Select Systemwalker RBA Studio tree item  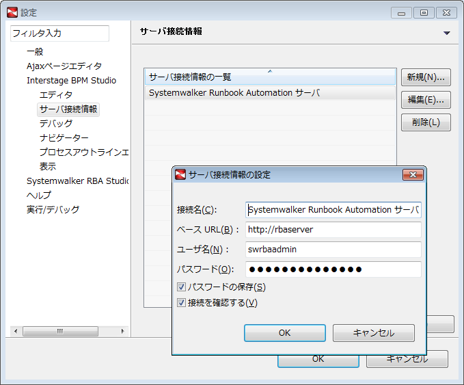(77, 181)
